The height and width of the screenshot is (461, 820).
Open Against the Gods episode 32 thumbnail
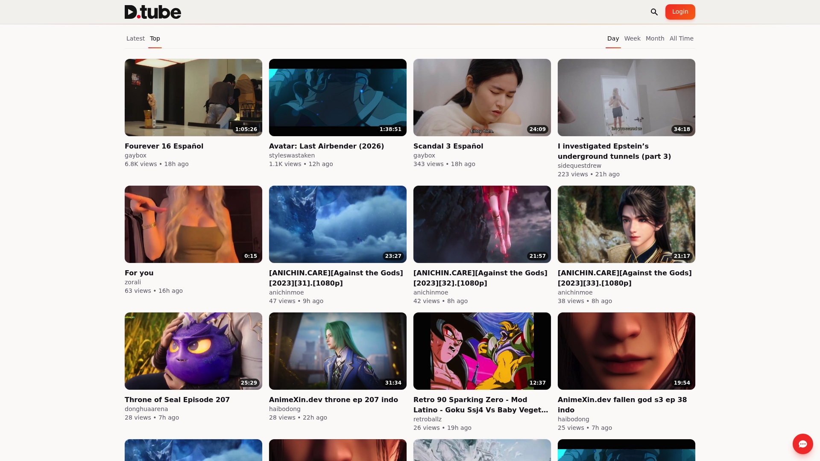[x=482, y=224]
